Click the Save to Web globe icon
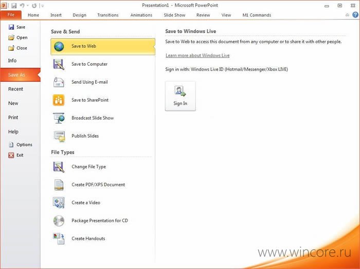 (59, 46)
